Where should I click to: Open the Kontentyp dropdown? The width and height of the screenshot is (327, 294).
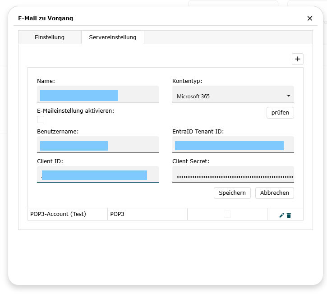pos(233,96)
